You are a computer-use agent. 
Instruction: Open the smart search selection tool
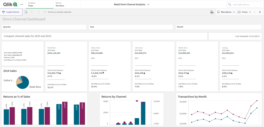[x=26, y=12]
